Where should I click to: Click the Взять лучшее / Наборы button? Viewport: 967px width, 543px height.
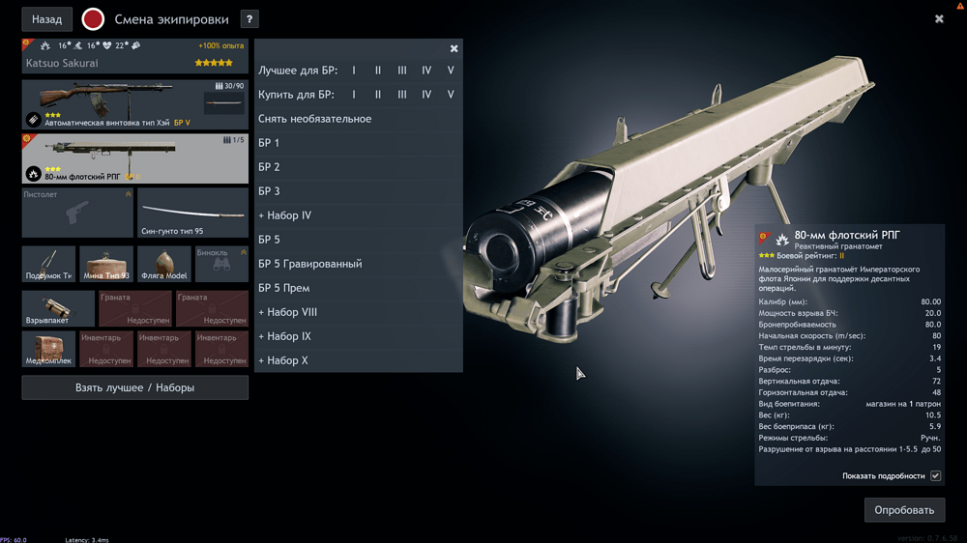pos(135,387)
